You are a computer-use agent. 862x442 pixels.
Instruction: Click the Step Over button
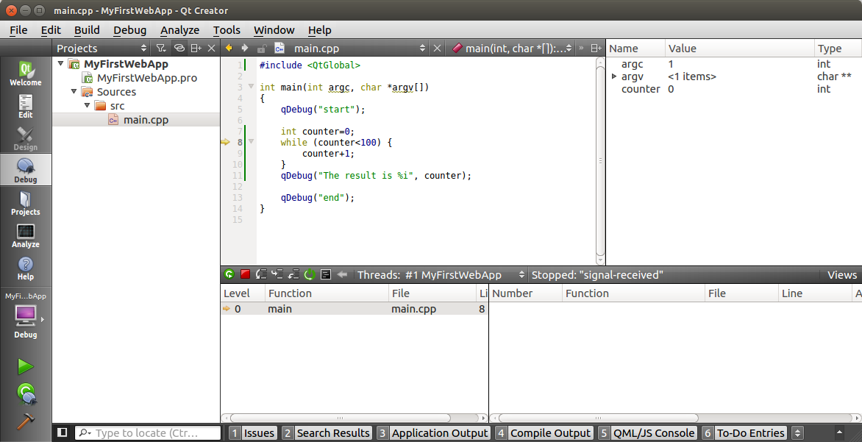click(261, 274)
